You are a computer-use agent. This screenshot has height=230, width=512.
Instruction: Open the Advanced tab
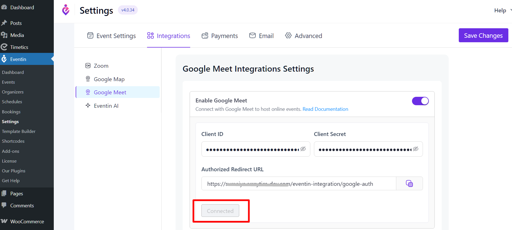[304, 36]
